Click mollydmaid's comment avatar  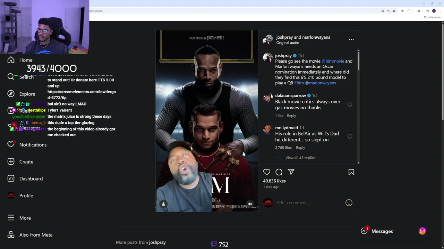(x=267, y=130)
